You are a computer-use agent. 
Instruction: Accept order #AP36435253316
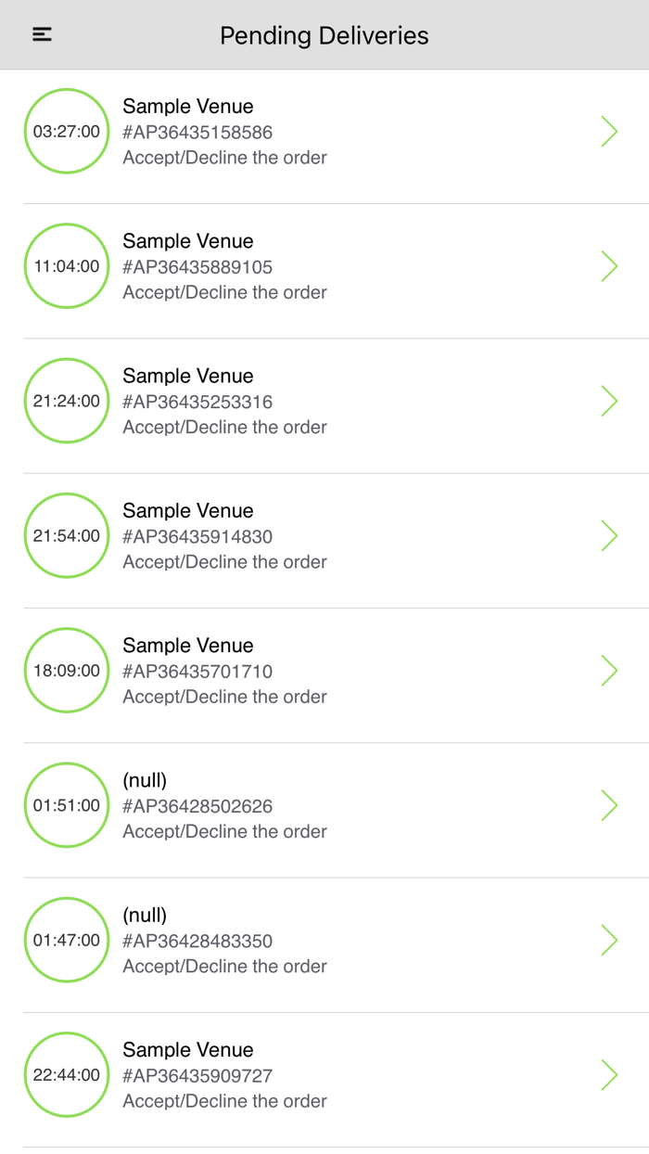point(609,400)
